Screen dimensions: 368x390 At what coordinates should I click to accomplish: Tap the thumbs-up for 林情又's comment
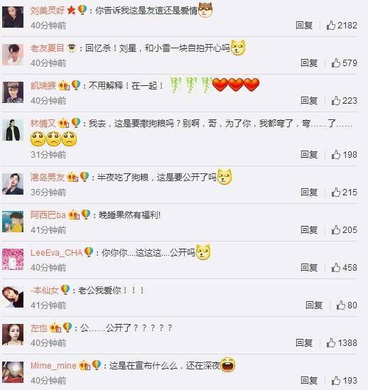coord(344,154)
